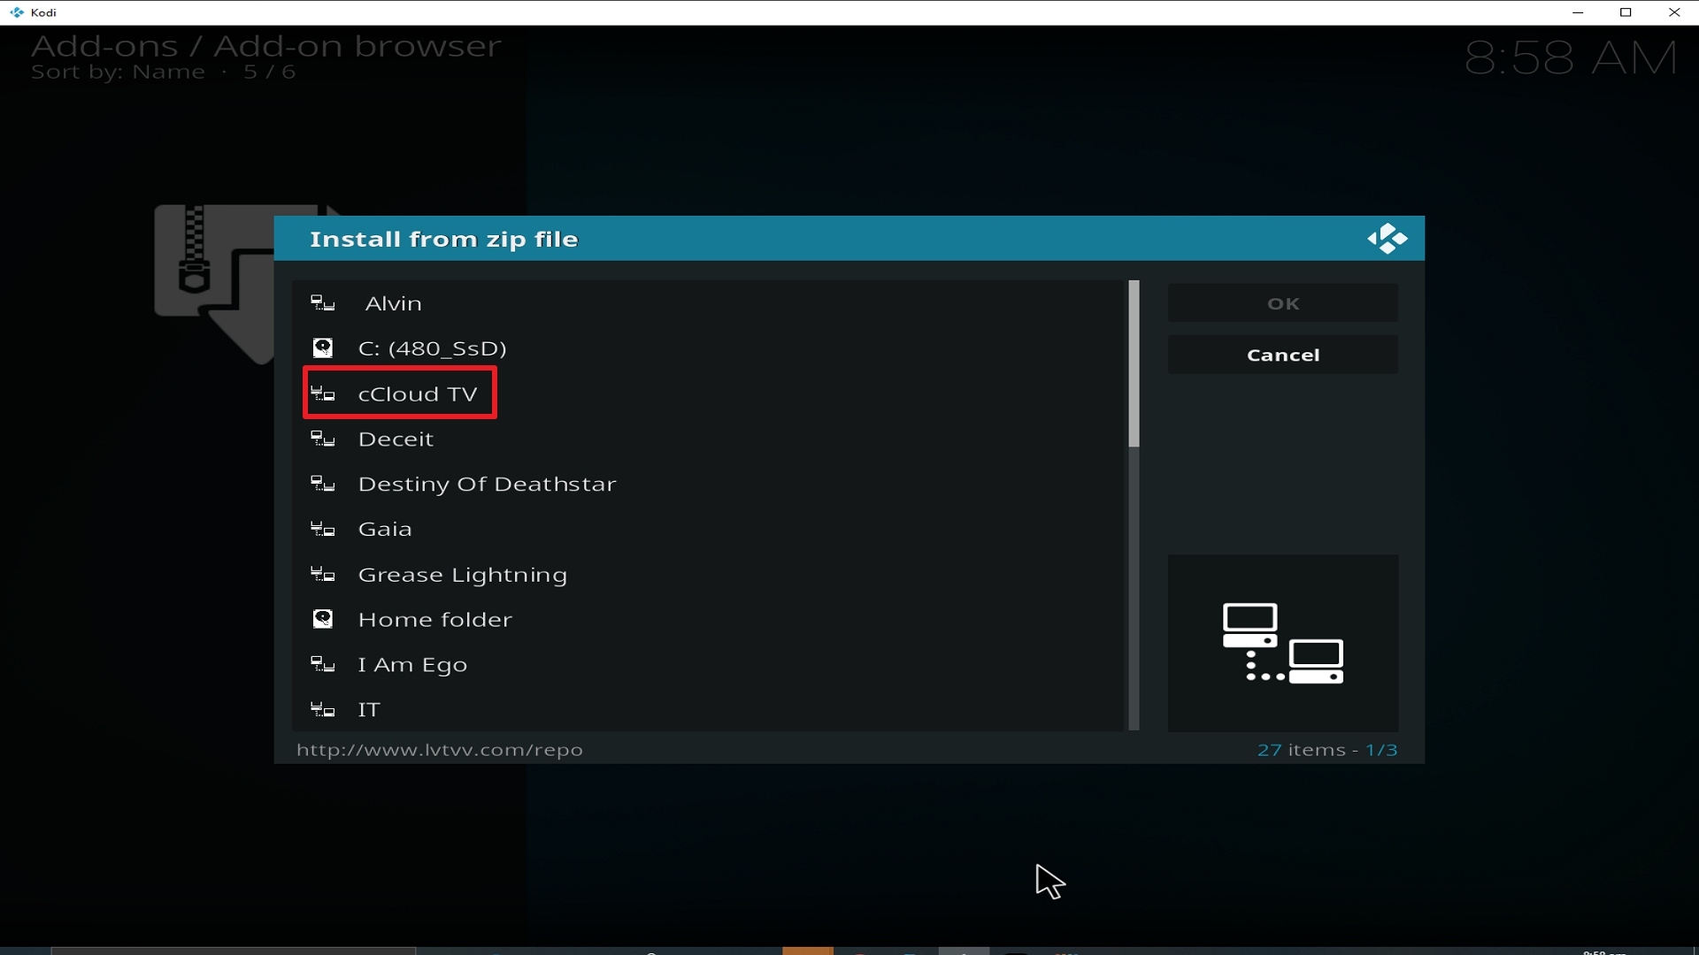Click the network icon beside Alvin
The image size is (1699, 955).
click(x=323, y=303)
